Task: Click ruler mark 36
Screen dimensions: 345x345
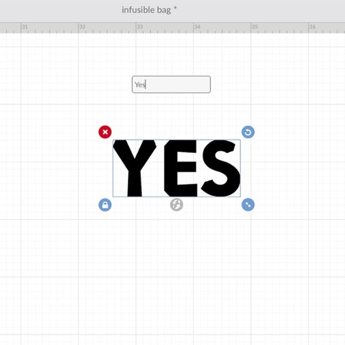Action: click(312, 27)
